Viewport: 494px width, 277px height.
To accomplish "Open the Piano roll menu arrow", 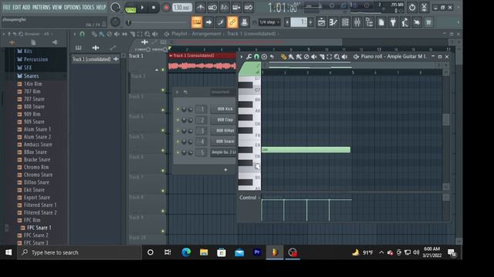I will [242, 57].
